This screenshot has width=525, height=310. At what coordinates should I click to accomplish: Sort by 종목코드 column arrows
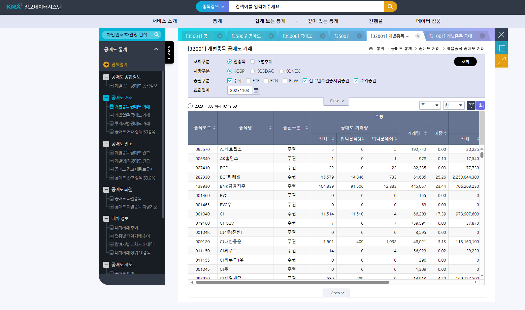(214, 128)
